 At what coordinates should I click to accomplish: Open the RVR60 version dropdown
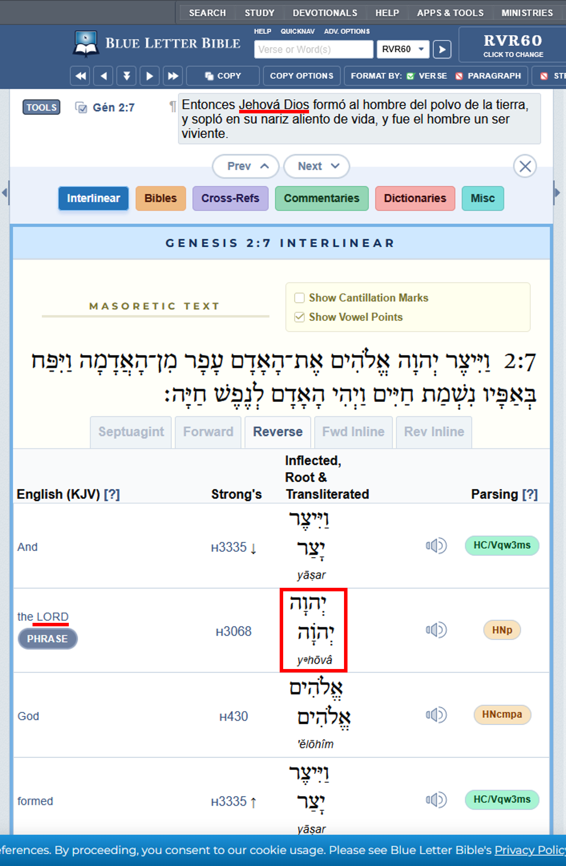[403, 49]
